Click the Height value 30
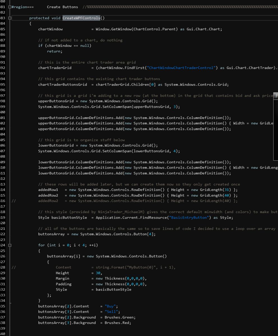This screenshot has height=336, width=278. click(98, 273)
